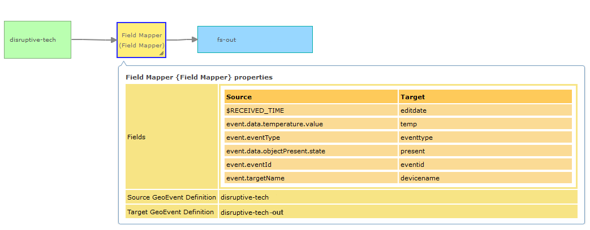
Task: Select the $RECEIVED_TIME source cell
Action: point(311,110)
